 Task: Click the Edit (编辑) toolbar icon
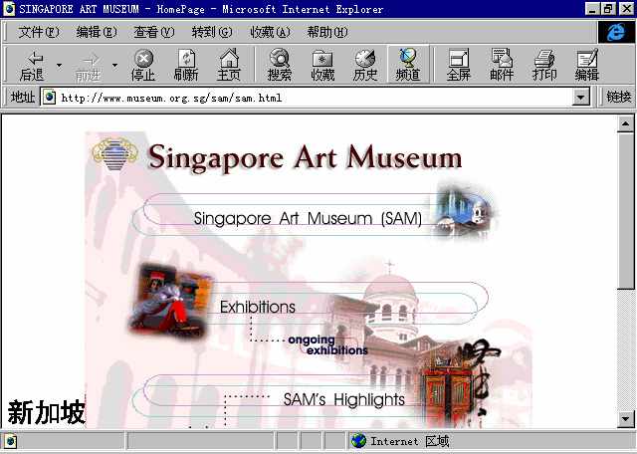pyautogui.click(x=587, y=65)
